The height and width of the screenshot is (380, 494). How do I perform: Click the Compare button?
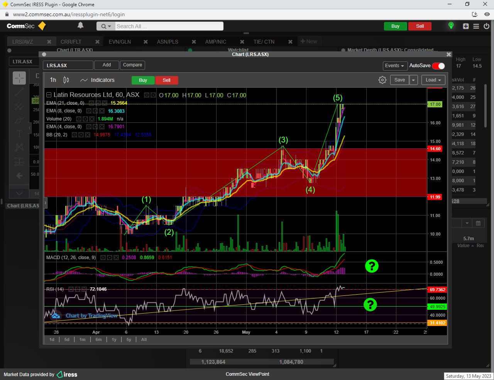click(132, 65)
